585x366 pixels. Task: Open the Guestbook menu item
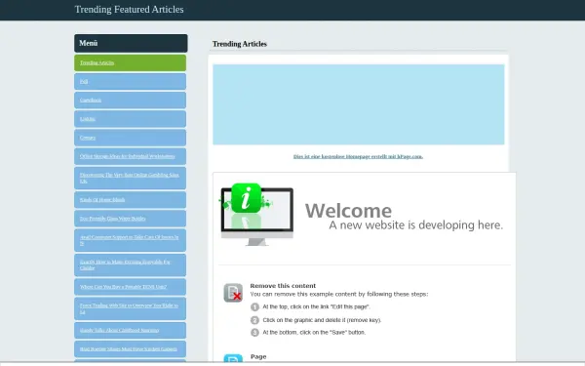(x=131, y=101)
